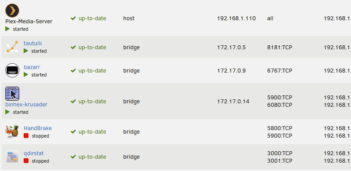Screen dimensions: 351x171
Task: Open the HandBrake container link
Action: click(38, 128)
